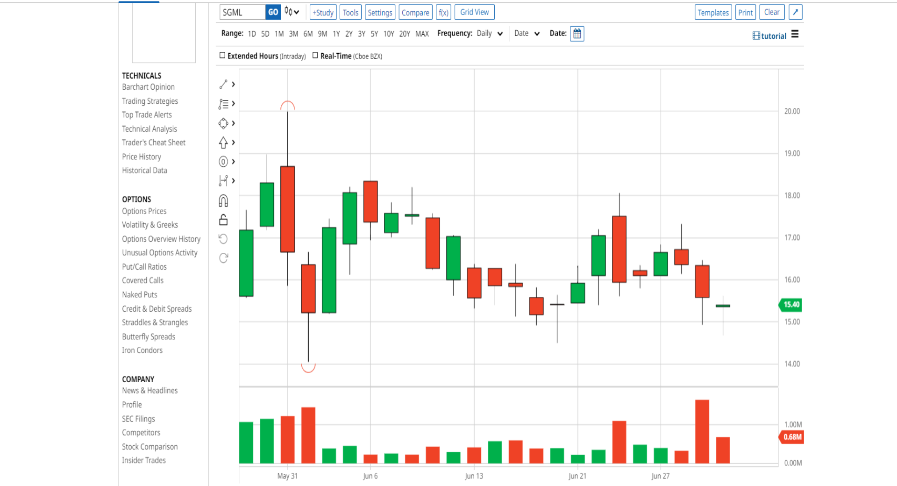897x486 pixels.
Task: Select the shapes drawing tool icon
Action: [x=223, y=123]
